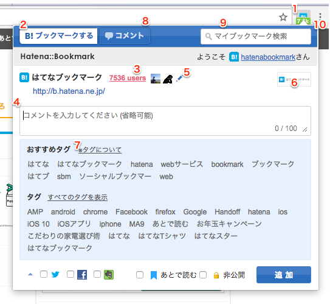
Task: Check the 非公開 private checkbox
Action: (x=203, y=275)
